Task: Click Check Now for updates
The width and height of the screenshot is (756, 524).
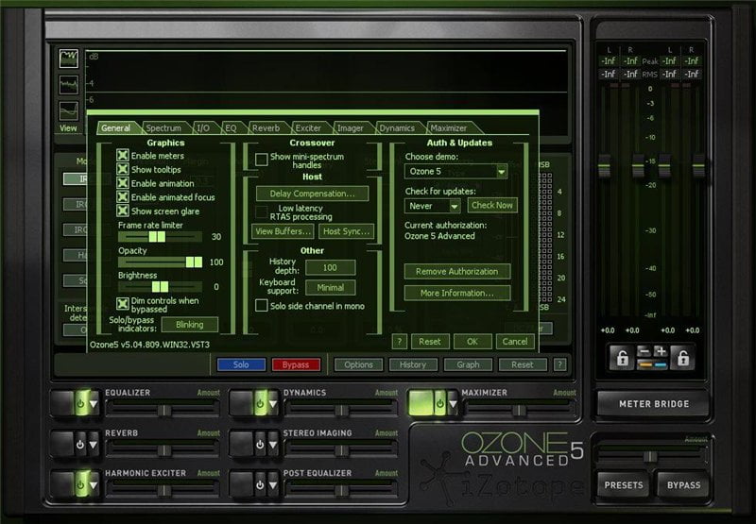Action: tap(492, 205)
